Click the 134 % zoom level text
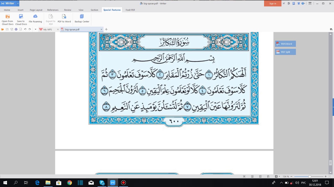Screen dimensions: 334x187 click(286, 176)
